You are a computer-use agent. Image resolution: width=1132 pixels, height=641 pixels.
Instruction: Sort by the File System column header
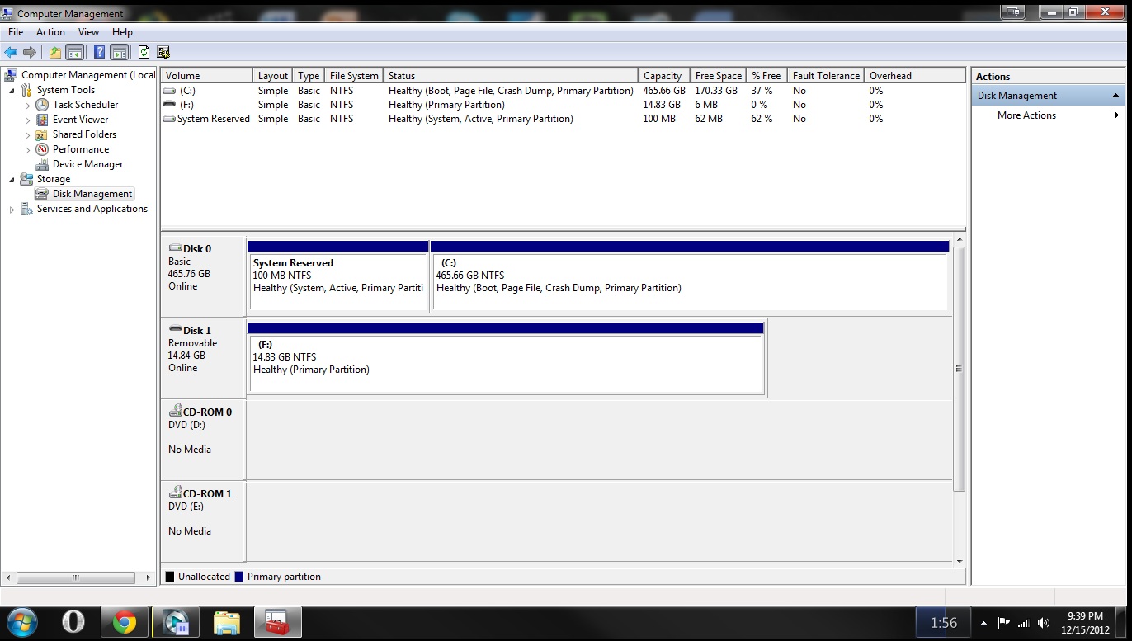click(x=354, y=75)
